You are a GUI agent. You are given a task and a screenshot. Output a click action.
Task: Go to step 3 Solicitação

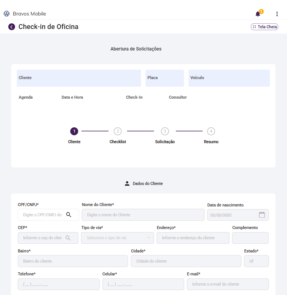point(165,131)
